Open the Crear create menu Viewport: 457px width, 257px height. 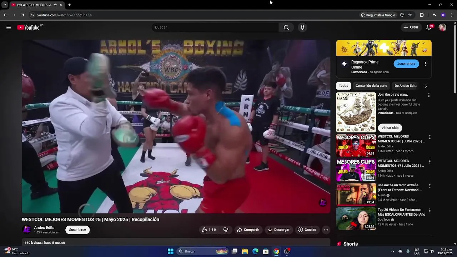pyautogui.click(x=411, y=27)
